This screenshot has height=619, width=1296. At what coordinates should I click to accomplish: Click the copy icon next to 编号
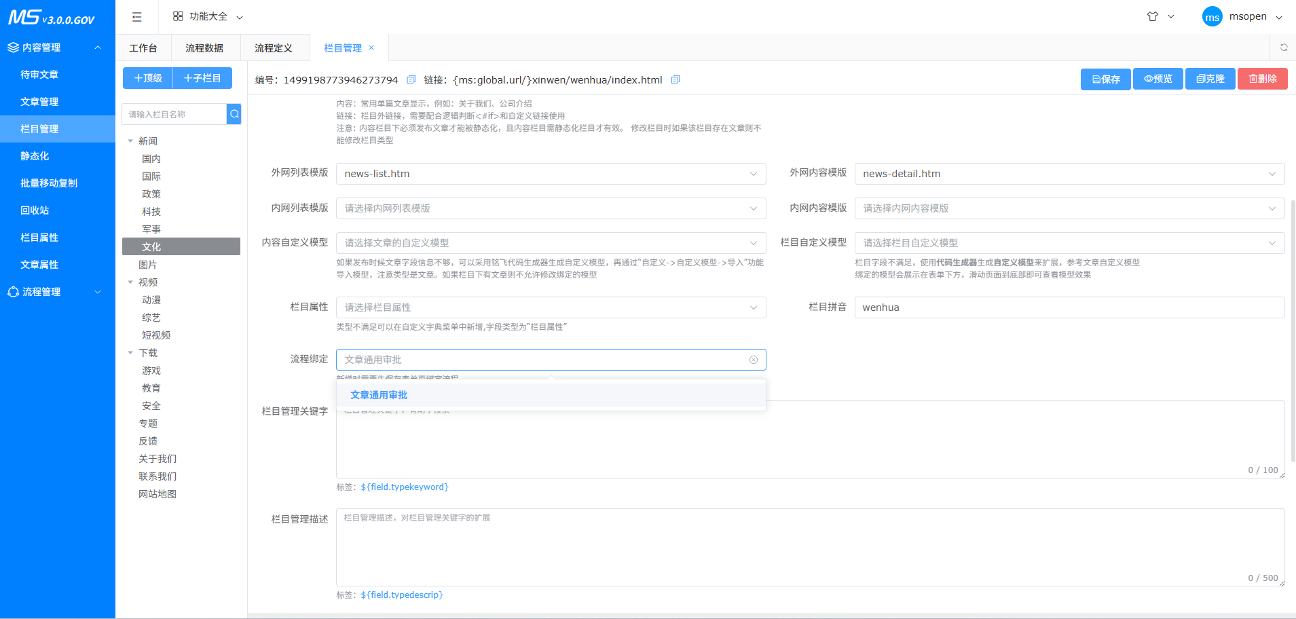[411, 80]
